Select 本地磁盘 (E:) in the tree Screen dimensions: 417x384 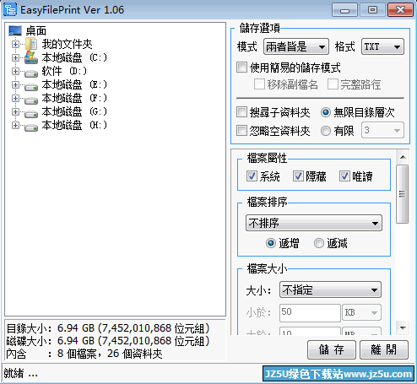[74, 84]
